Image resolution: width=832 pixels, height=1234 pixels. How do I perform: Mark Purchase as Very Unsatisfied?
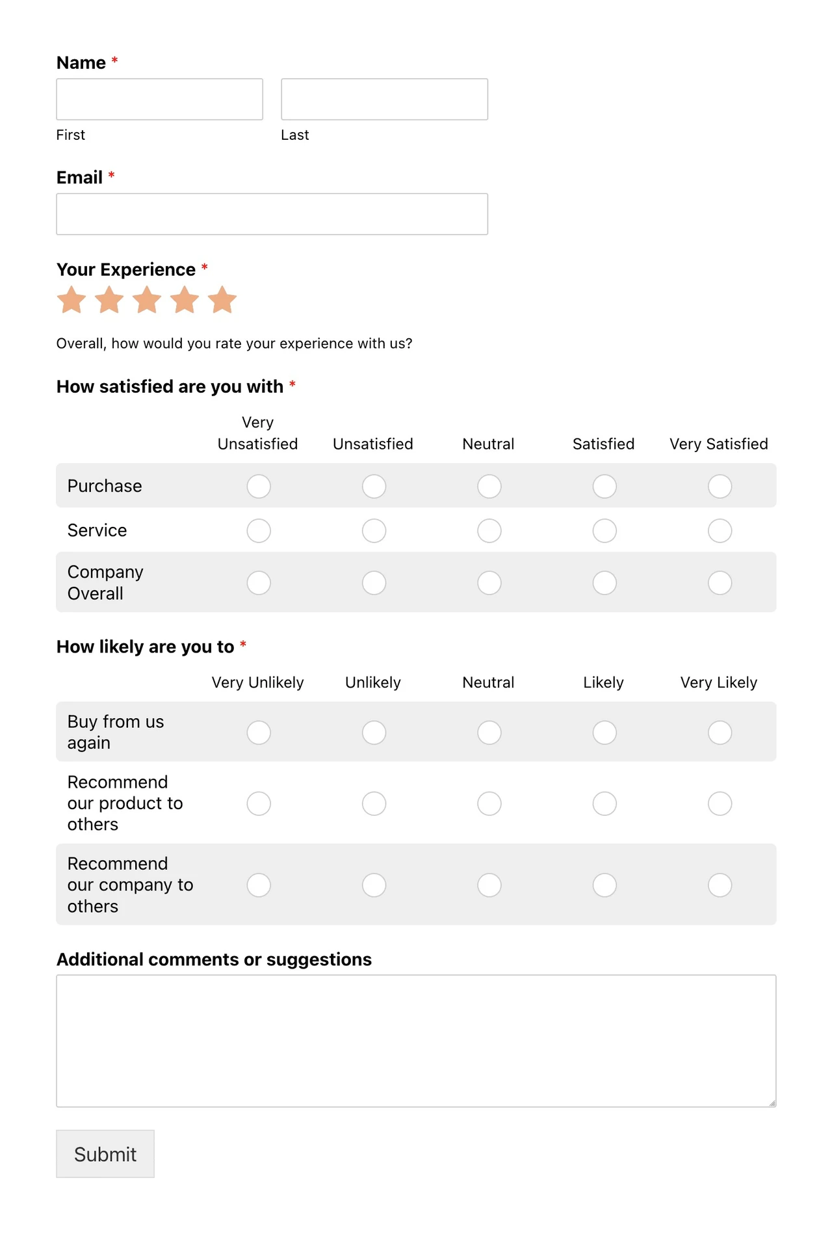click(x=259, y=486)
